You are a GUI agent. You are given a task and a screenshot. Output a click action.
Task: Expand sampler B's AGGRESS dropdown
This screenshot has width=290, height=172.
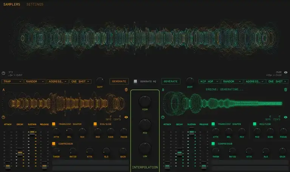point(255,81)
